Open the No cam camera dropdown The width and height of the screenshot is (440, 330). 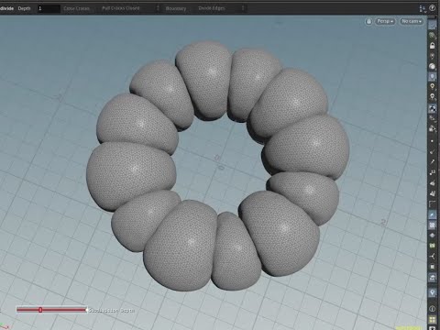coord(412,21)
